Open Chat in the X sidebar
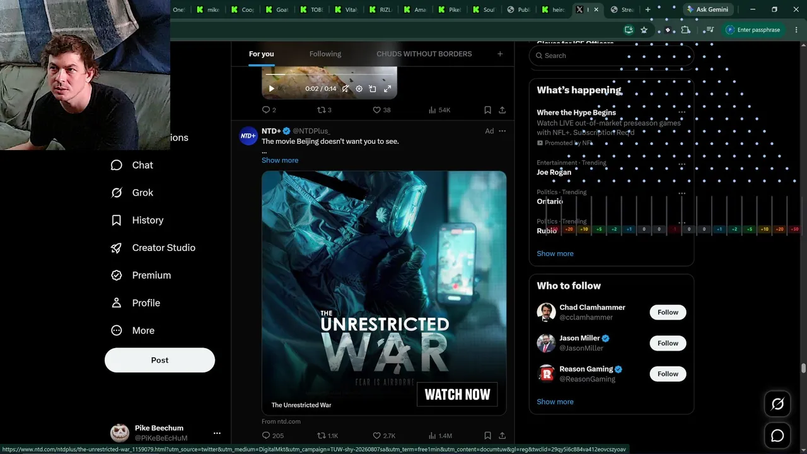Image resolution: width=807 pixels, height=454 pixels. pos(132,165)
